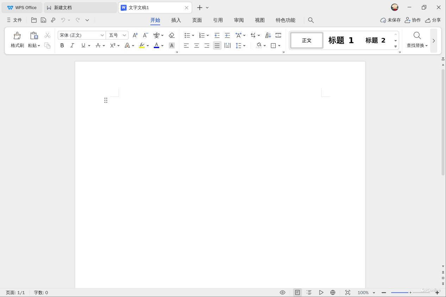
Task: Switch to the 新建文档 document tab
Action: pyautogui.click(x=63, y=7)
